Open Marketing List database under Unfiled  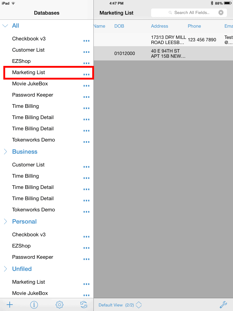[x=29, y=282]
